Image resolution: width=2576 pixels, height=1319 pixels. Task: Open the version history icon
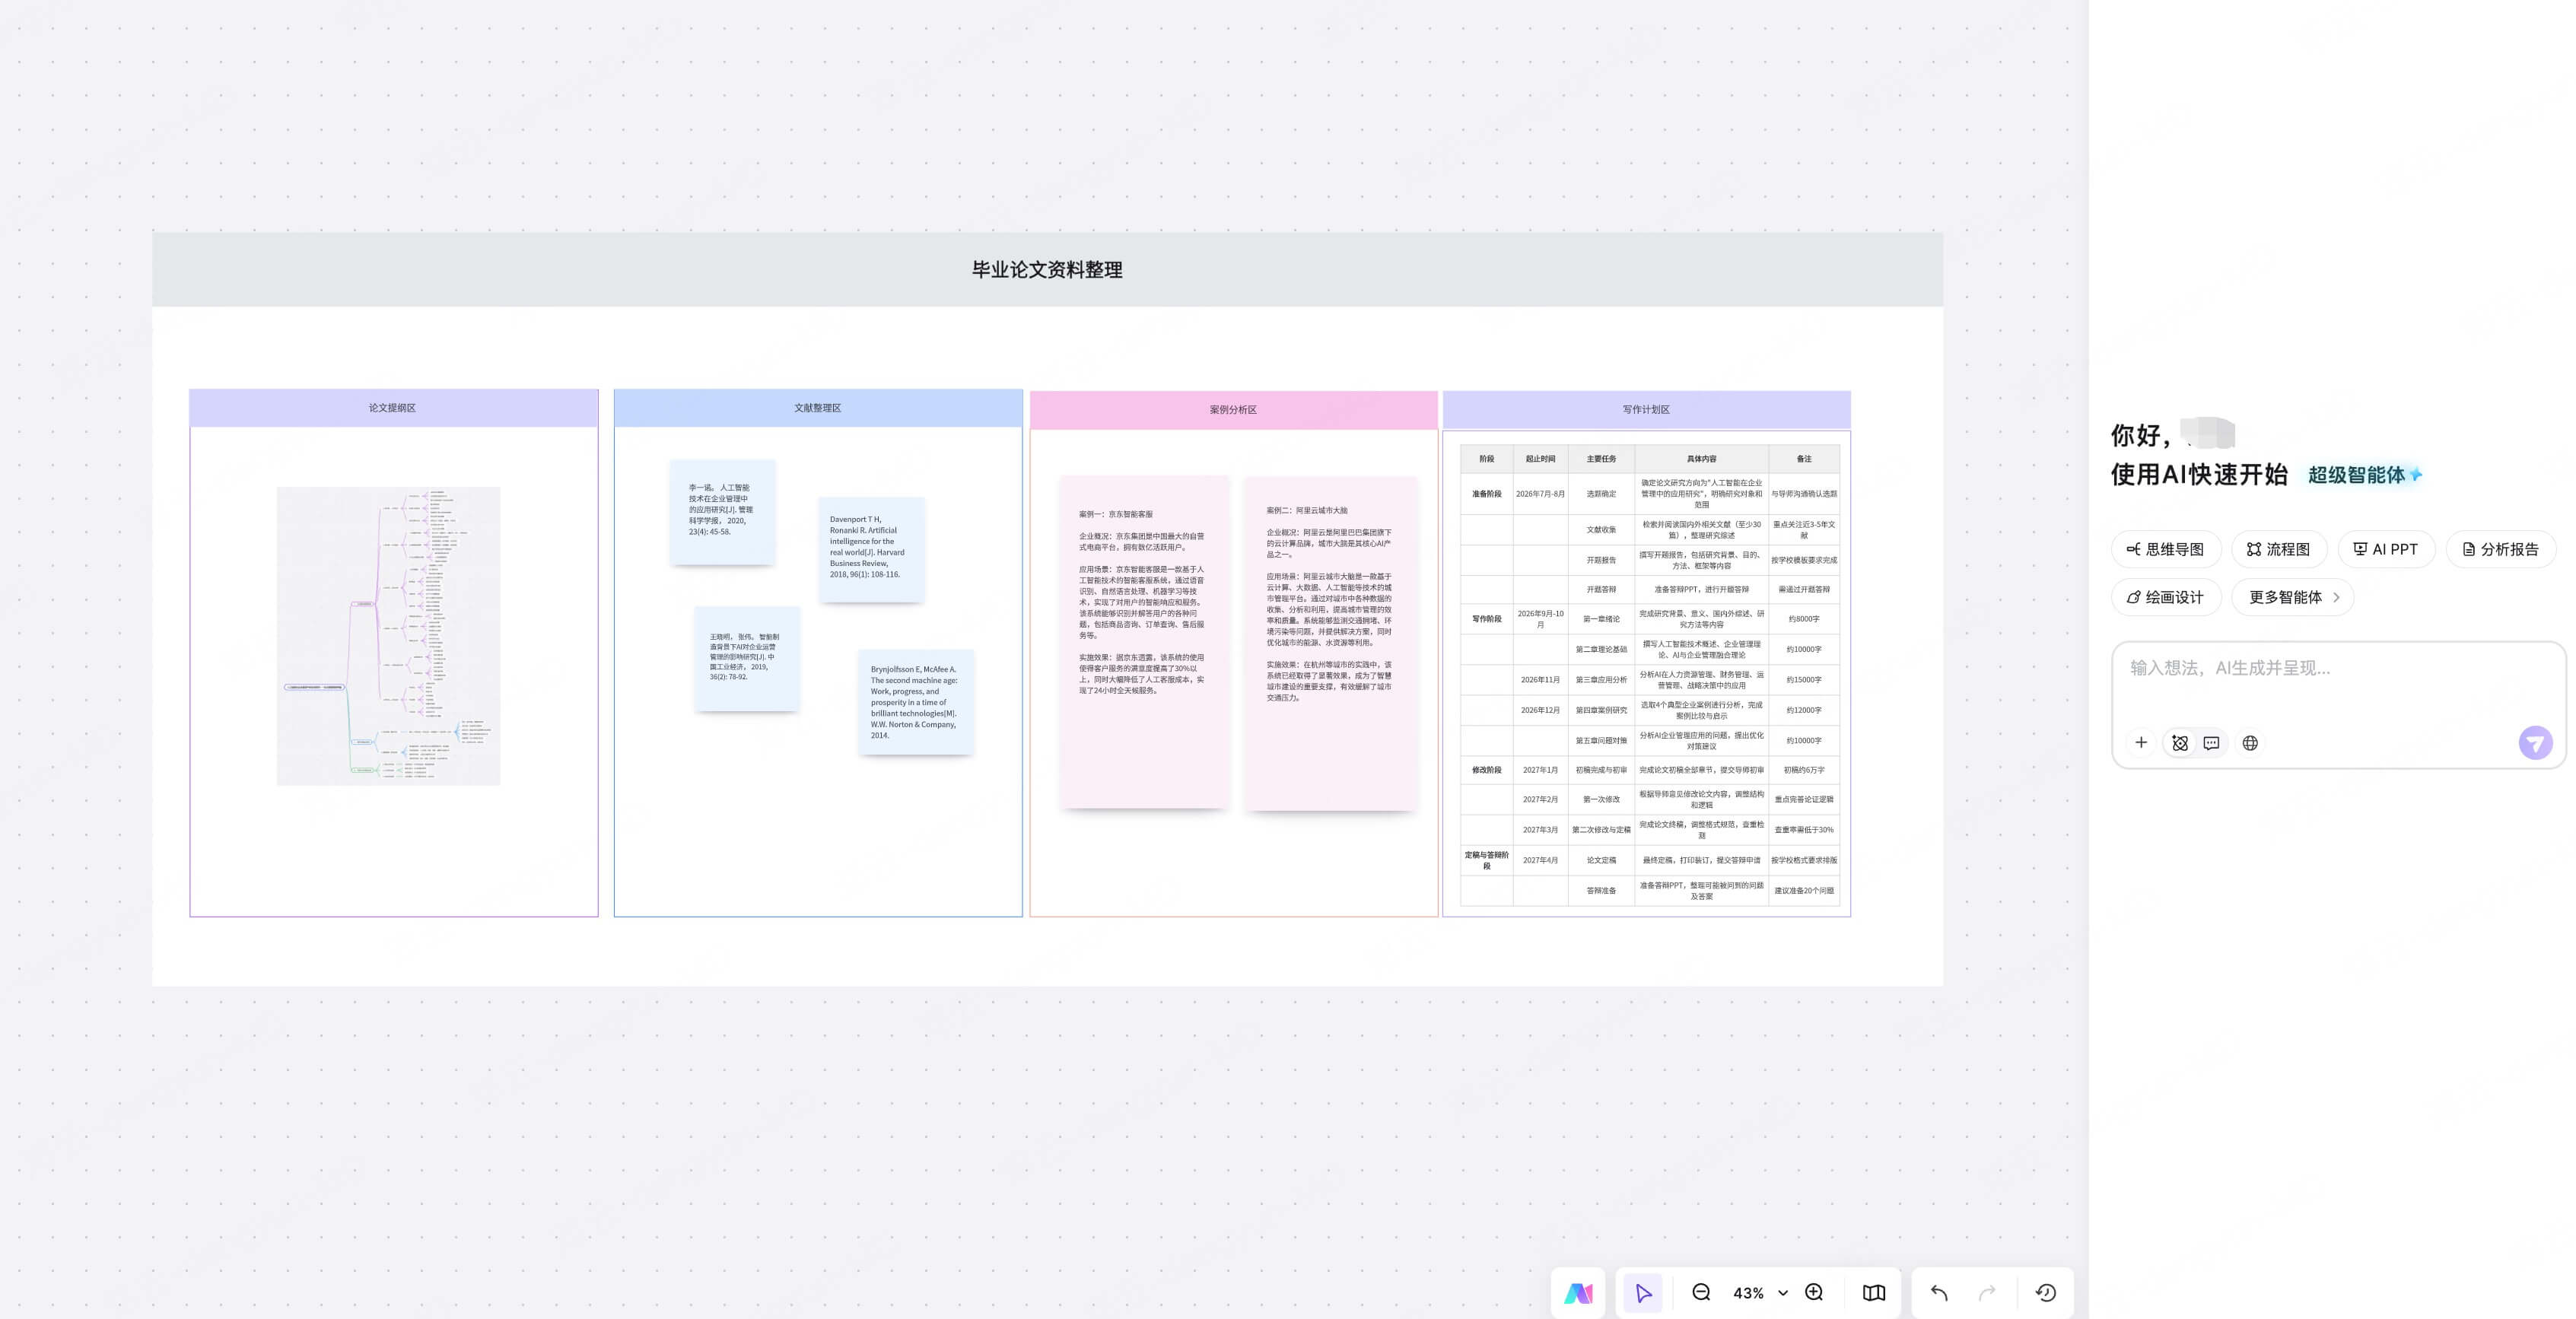2046,1293
